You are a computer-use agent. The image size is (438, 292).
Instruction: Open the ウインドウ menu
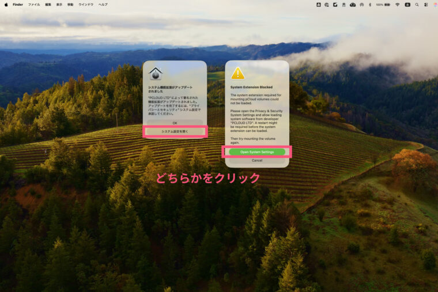tap(86, 4)
